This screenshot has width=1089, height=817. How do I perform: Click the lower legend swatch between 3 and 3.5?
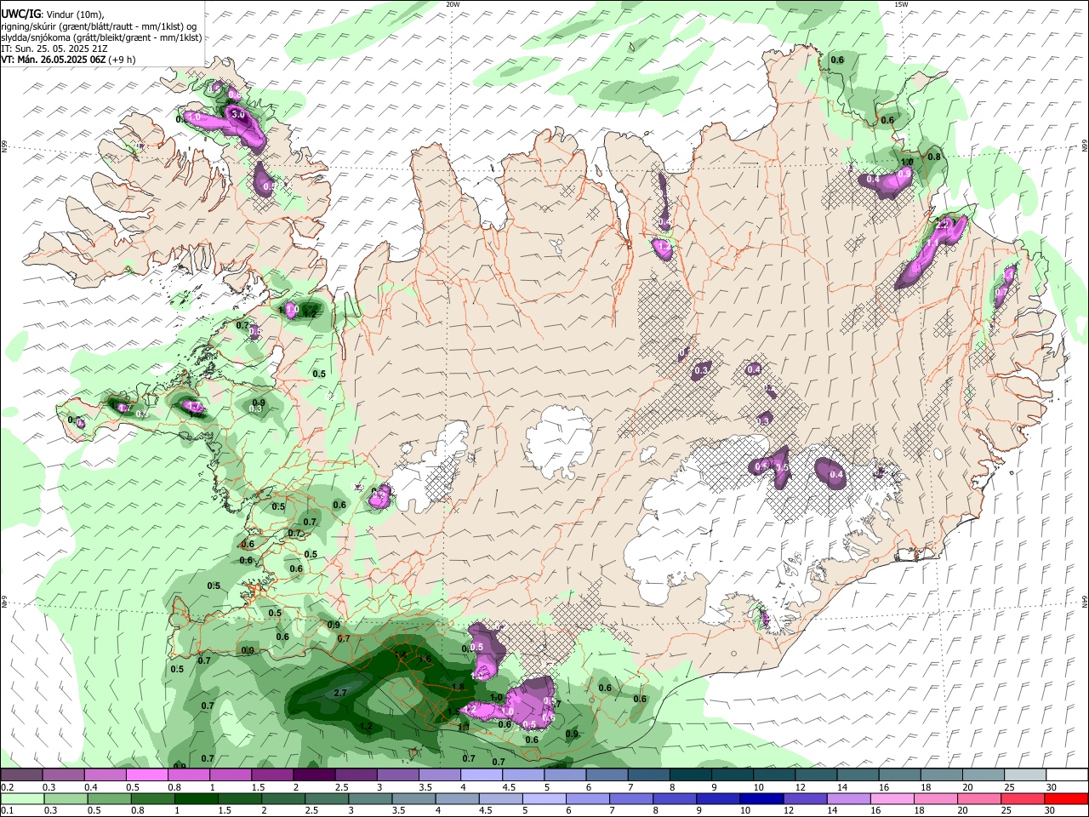tap(370, 798)
